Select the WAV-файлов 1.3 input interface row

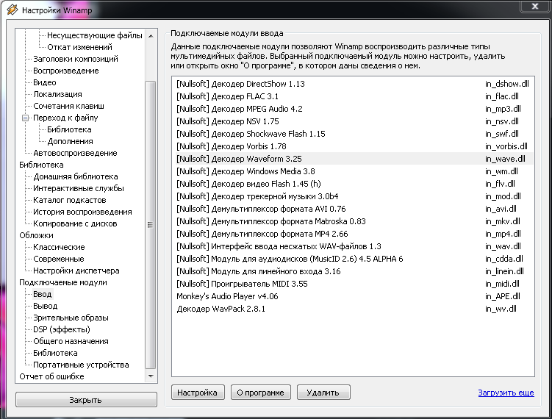pyautogui.click(x=353, y=246)
